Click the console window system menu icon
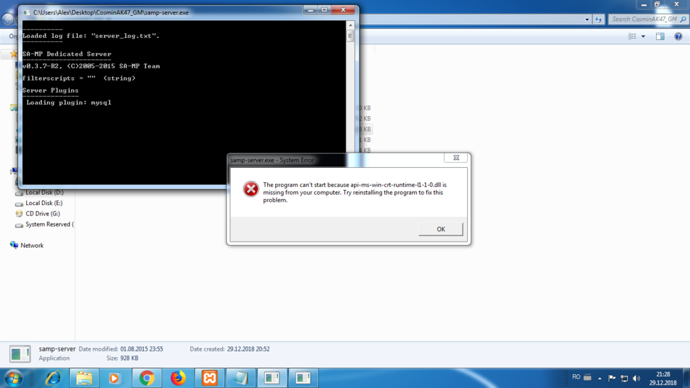 tap(27, 12)
